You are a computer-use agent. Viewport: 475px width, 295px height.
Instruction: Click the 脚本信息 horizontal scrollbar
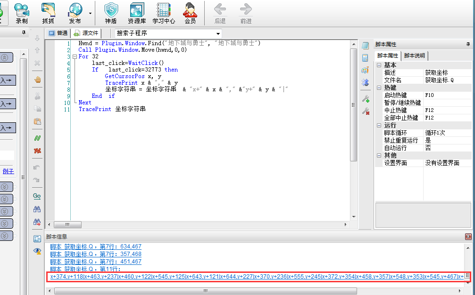click(205, 291)
